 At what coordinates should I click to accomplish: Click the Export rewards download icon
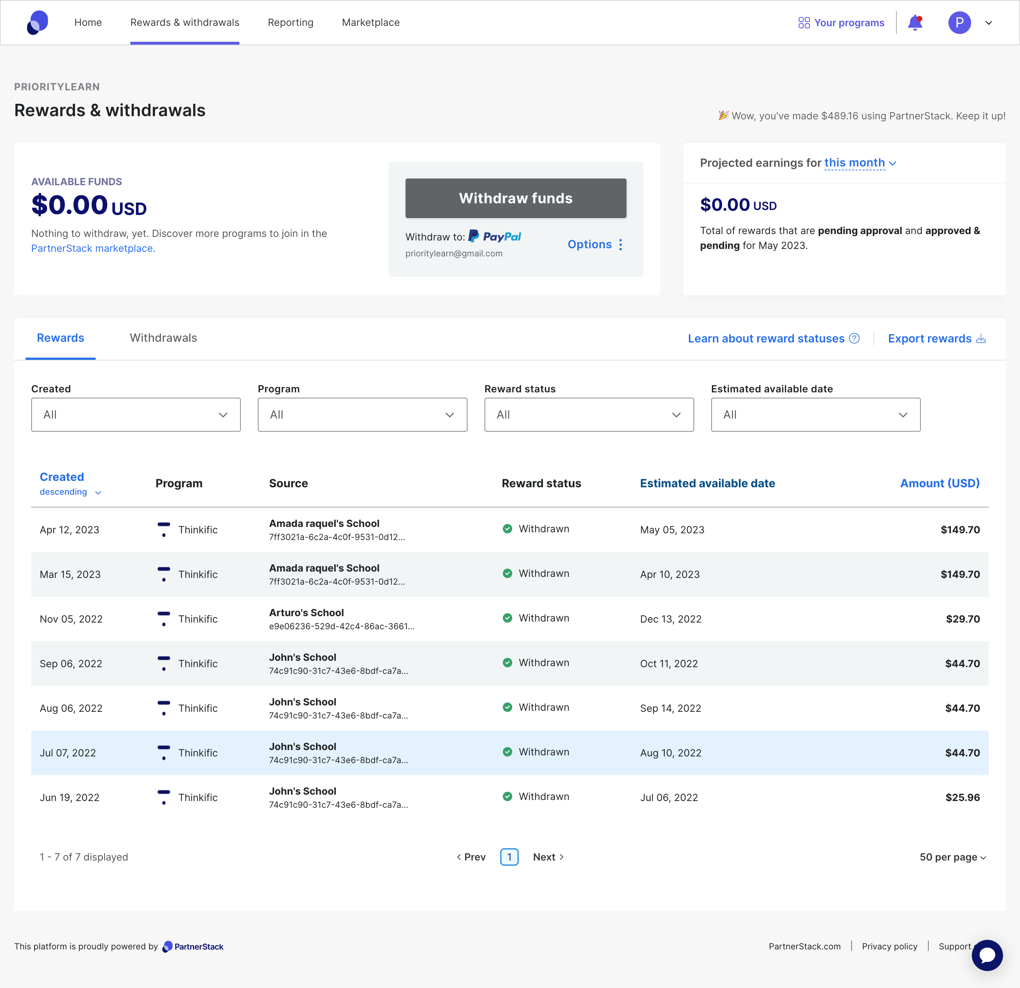(981, 339)
